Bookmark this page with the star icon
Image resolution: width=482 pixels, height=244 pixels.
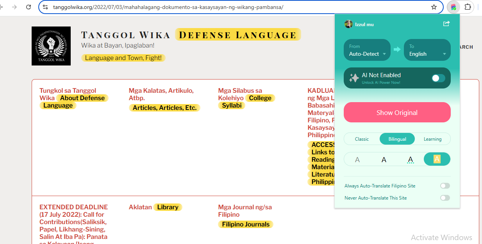point(434,7)
